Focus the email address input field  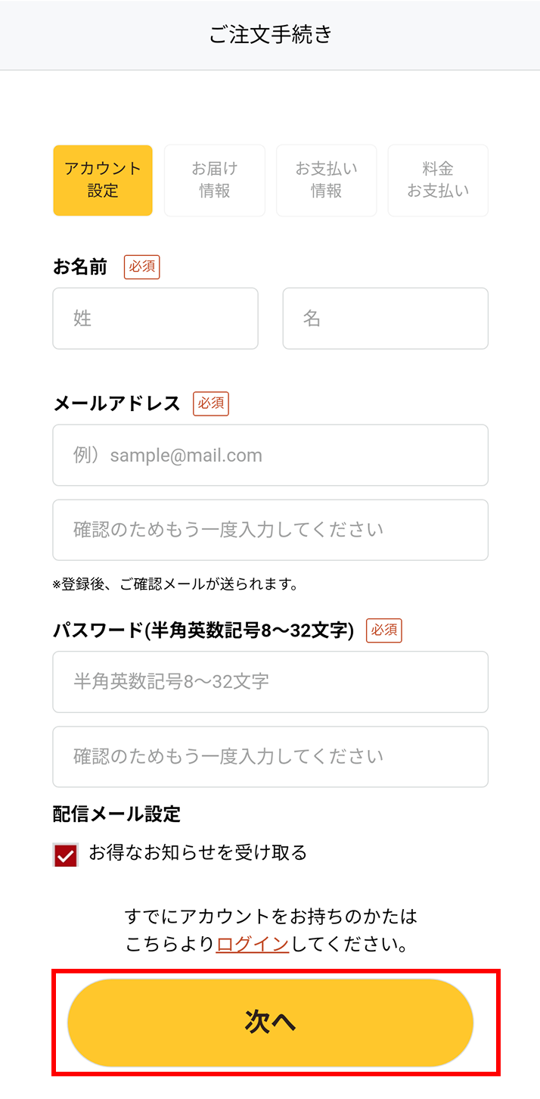270,455
